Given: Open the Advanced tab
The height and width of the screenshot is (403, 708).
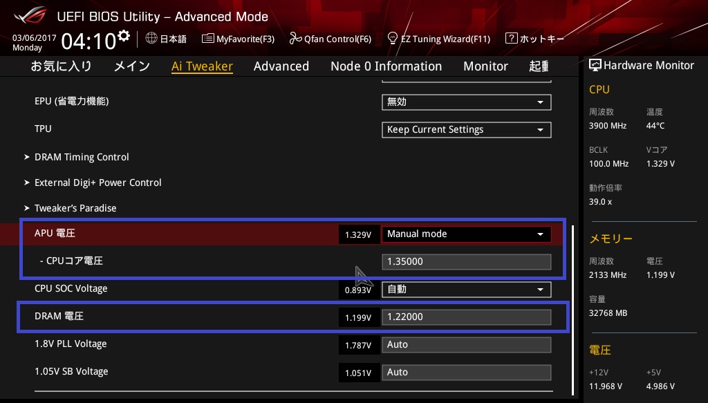Looking at the screenshot, I should pos(281,66).
